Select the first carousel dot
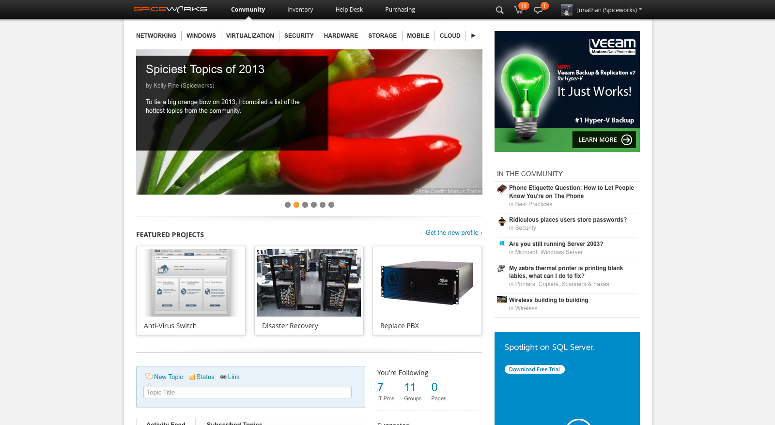Viewport: 775px width, 425px height. [288, 205]
